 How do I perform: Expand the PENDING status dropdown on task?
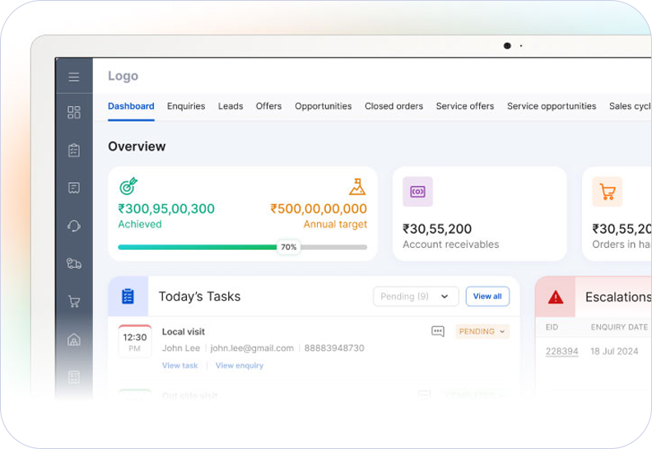(482, 331)
